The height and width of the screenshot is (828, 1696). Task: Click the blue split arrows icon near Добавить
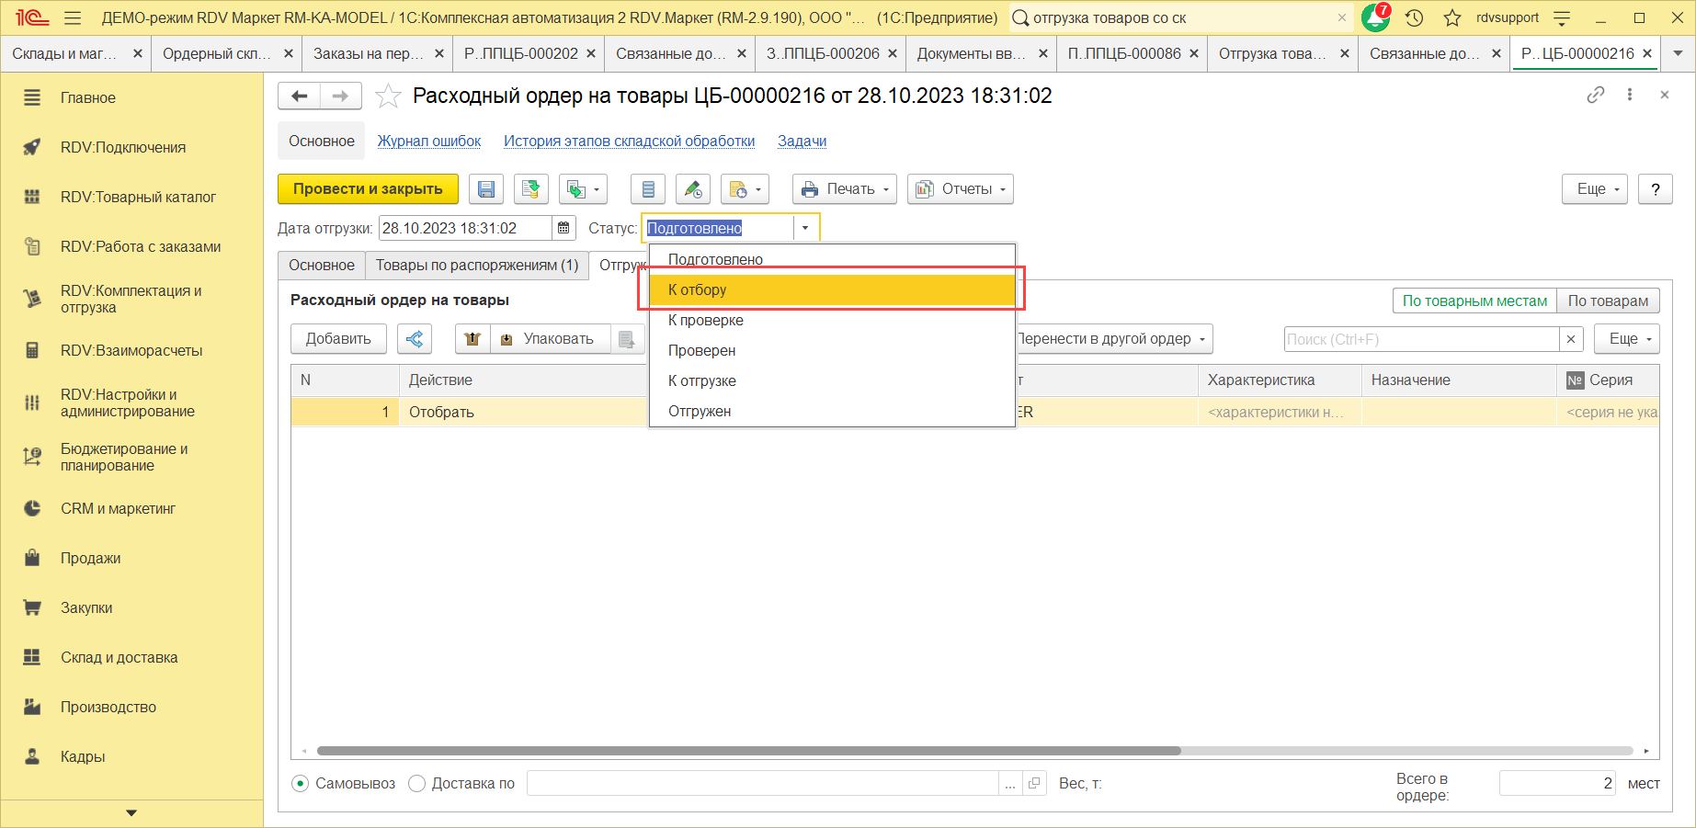(415, 339)
